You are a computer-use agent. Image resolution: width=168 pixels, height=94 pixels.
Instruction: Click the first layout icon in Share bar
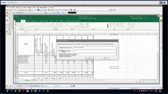coord(161,3)
